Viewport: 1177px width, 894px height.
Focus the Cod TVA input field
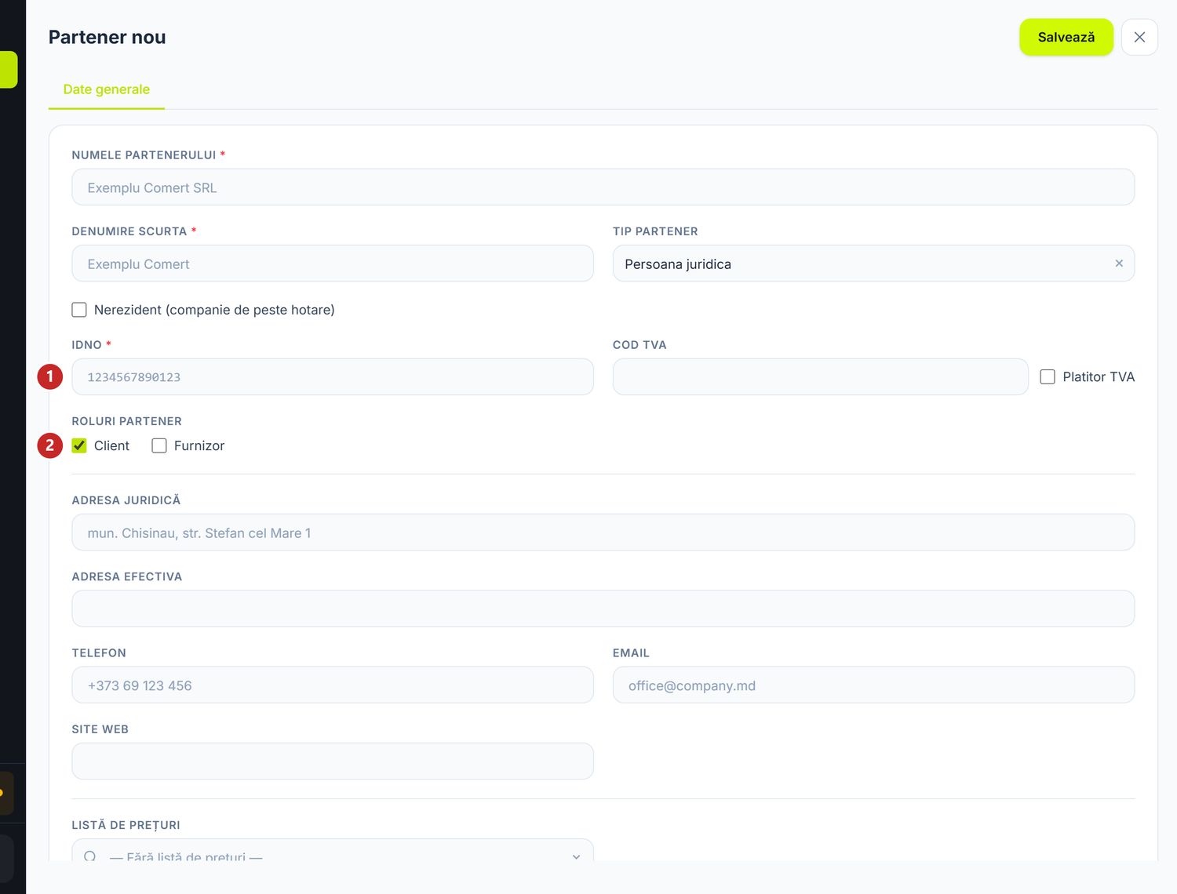[820, 377]
